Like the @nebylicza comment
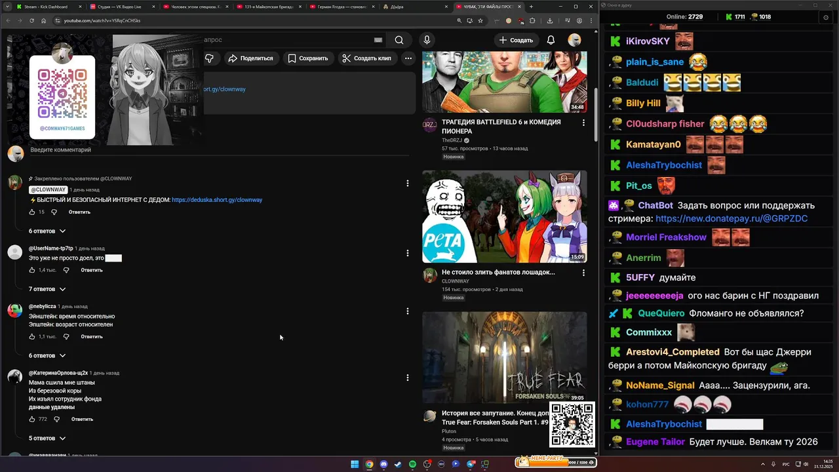Screen dimensions: 839x472 [32, 336]
